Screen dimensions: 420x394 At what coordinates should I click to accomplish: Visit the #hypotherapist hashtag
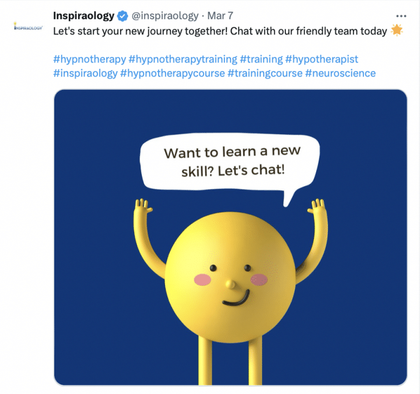[x=321, y=59]
